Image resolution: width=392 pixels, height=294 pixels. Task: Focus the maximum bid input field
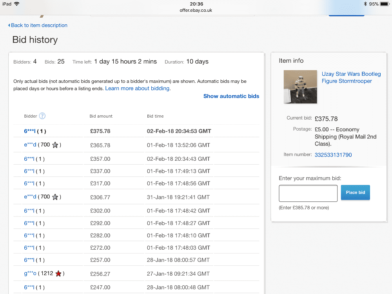coord(308,193)
